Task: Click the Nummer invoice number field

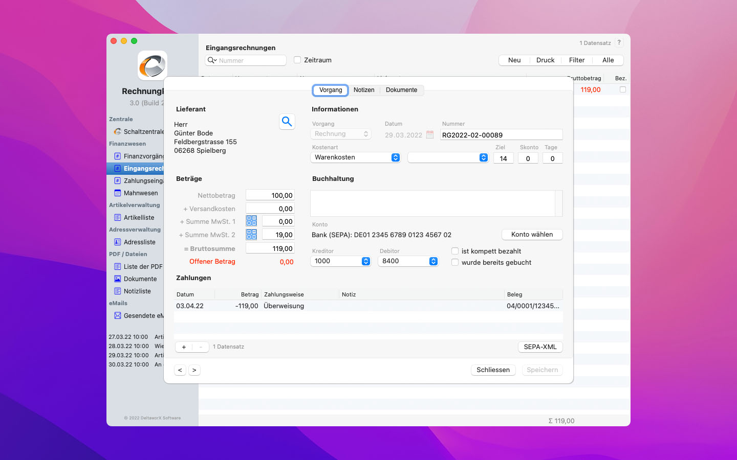Action: point(501,135)
